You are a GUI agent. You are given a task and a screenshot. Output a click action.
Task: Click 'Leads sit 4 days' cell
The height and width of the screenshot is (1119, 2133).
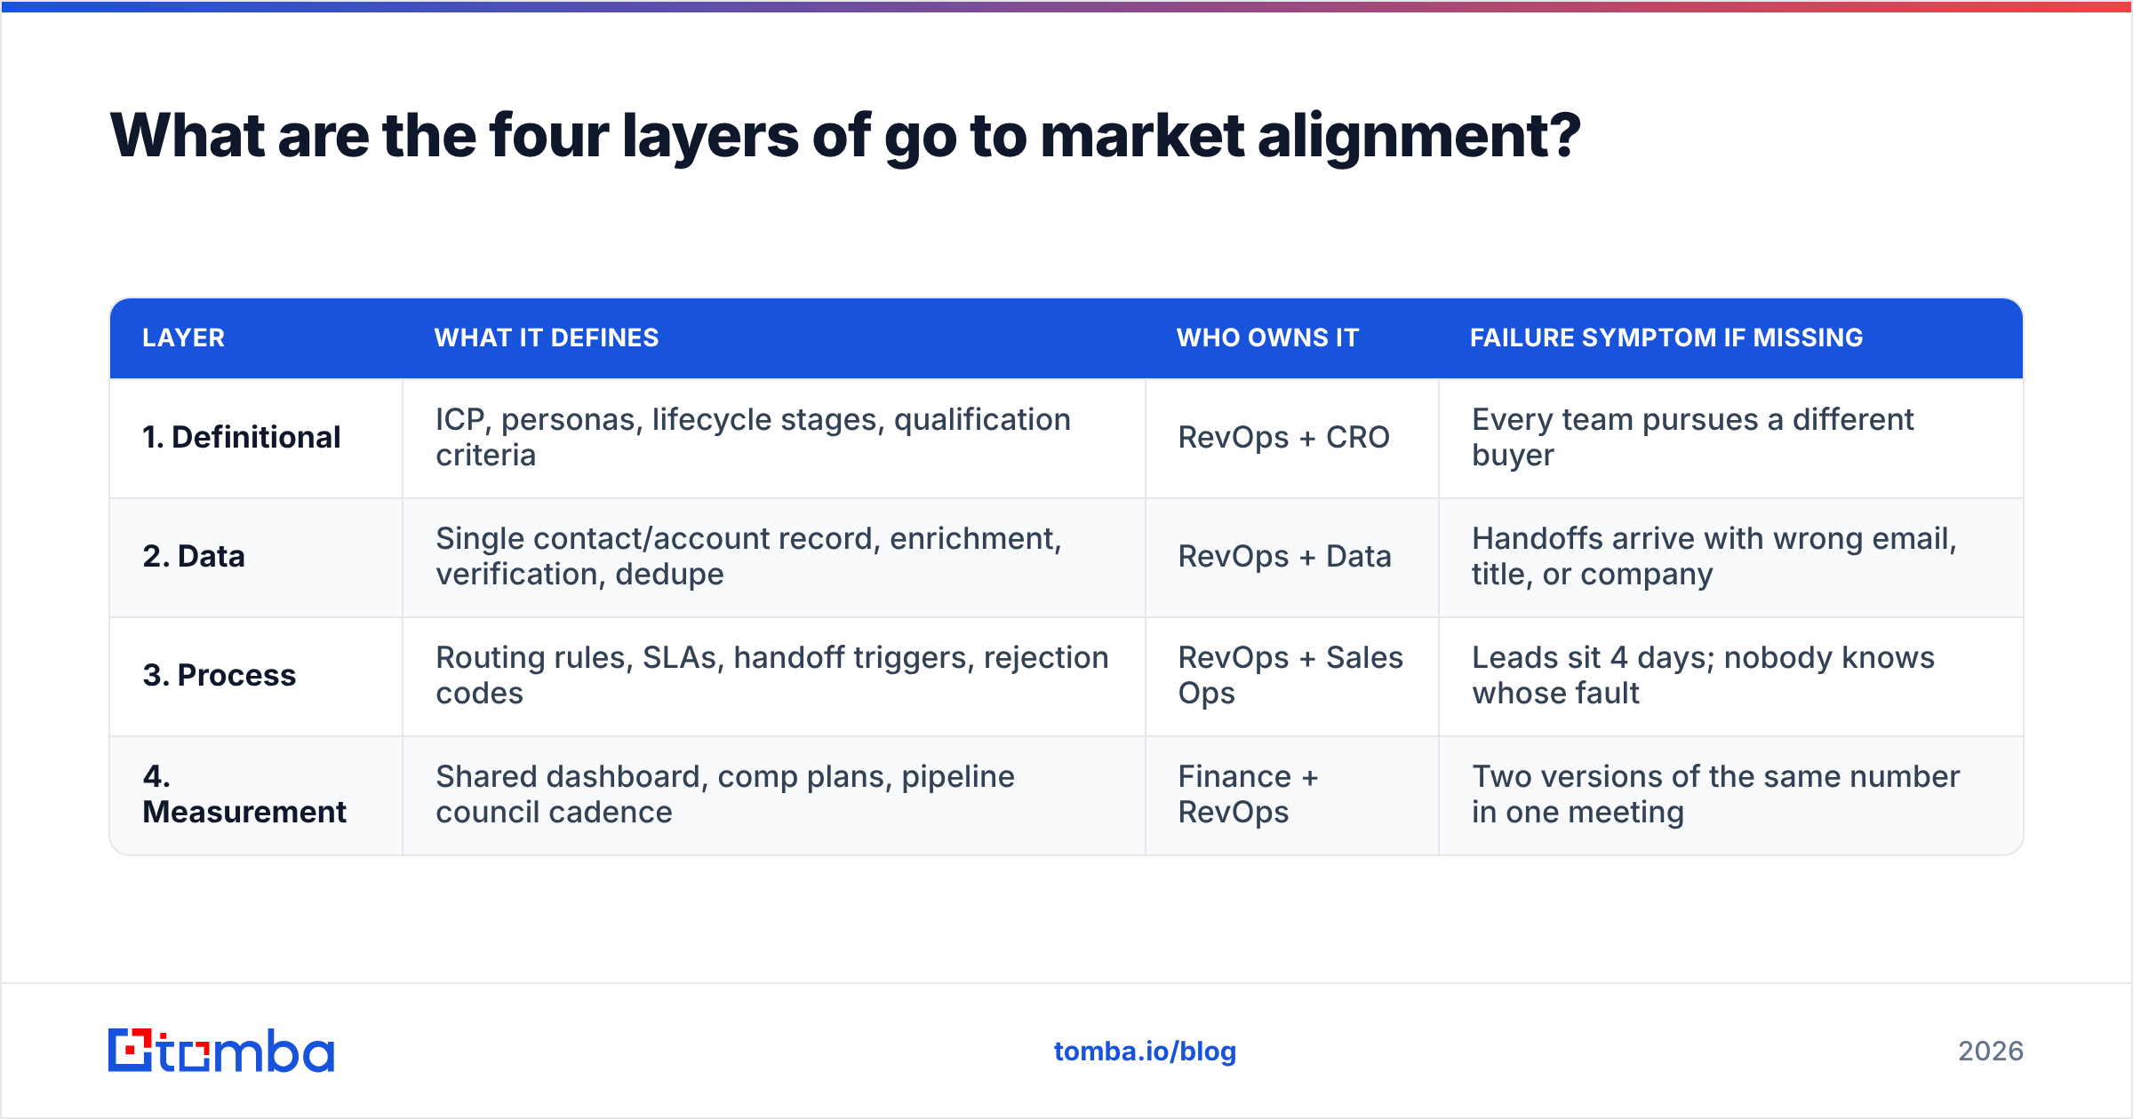tap(1731, 676)
